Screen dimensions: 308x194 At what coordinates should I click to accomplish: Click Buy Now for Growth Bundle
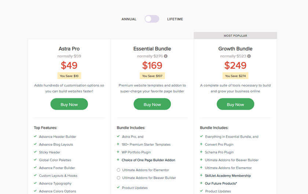[235, 104]
